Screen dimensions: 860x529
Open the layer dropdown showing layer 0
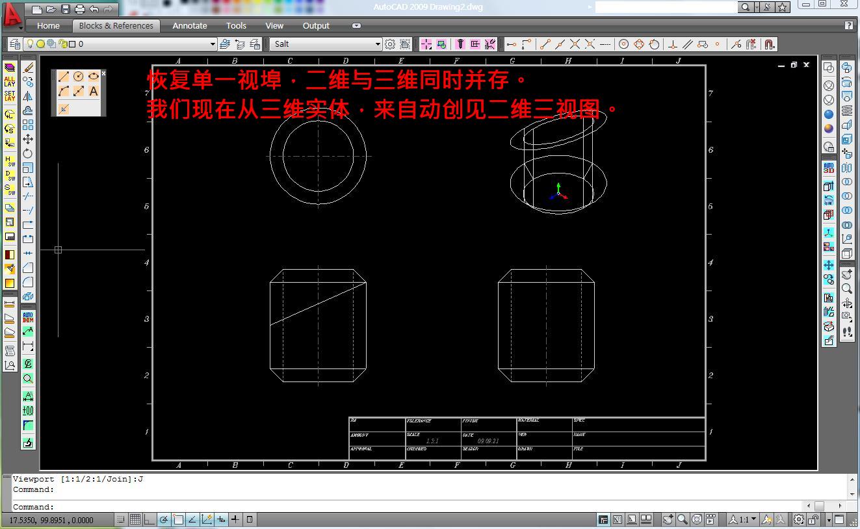click(x=120, y=44)
